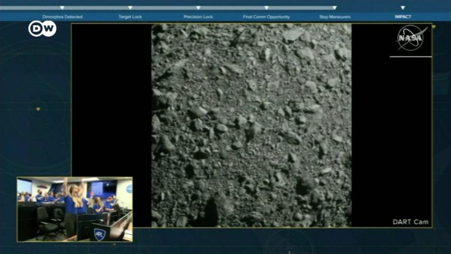Select the Precision Lock timeline marker
451x254 pixels.
[x=199, y=8]
